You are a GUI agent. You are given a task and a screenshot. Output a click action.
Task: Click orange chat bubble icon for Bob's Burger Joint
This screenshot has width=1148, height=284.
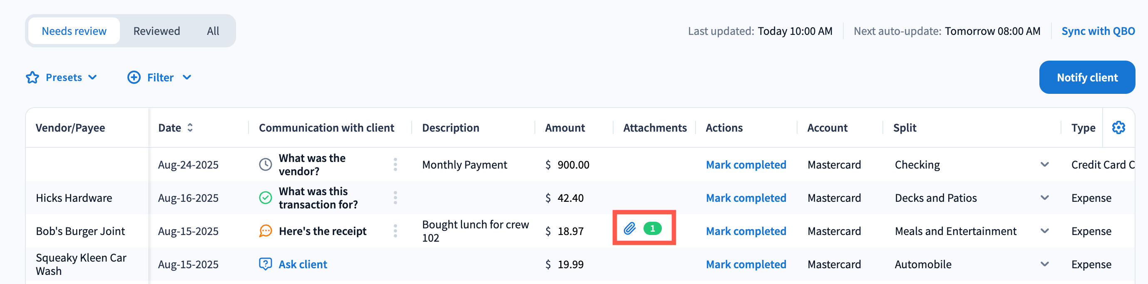tap(265, 231)
